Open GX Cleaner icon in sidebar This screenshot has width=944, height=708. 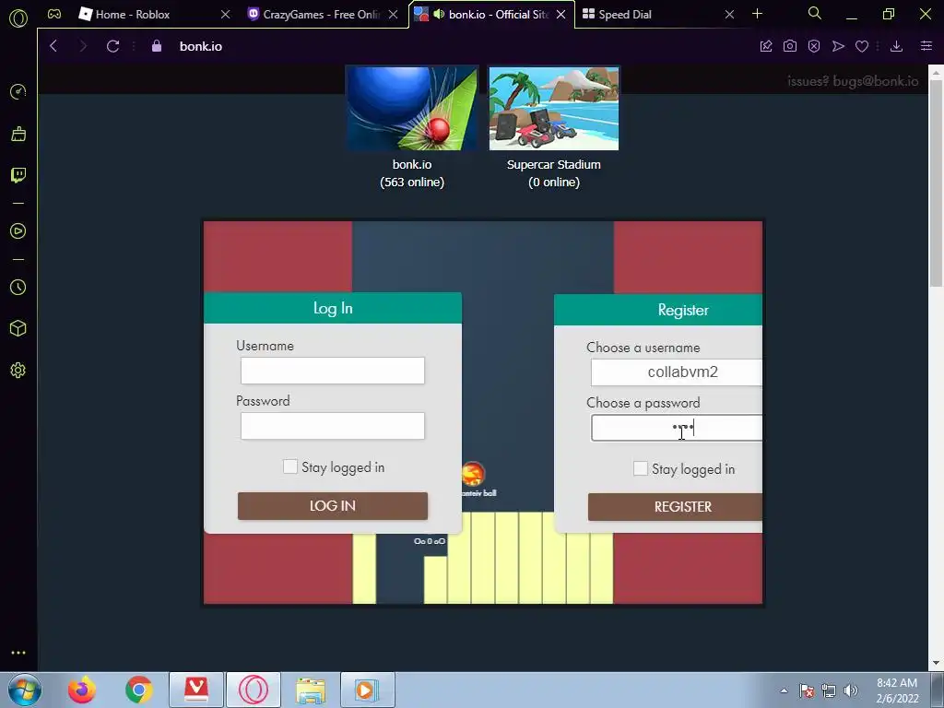(x=18, y=134)
